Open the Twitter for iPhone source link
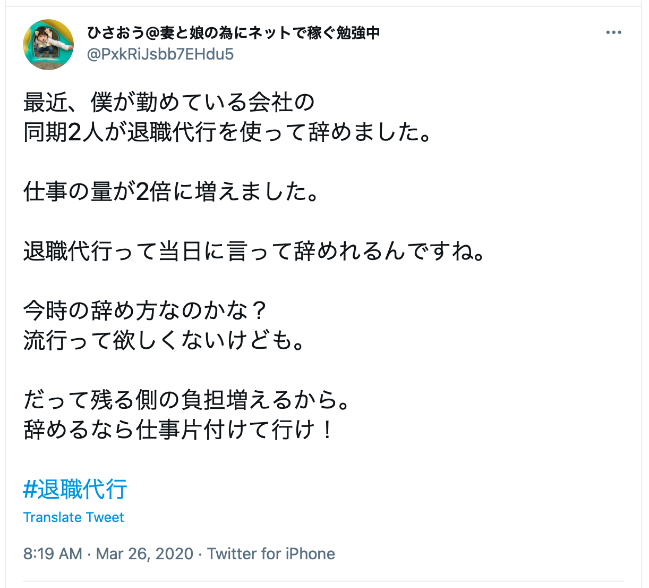 [271, 553]
